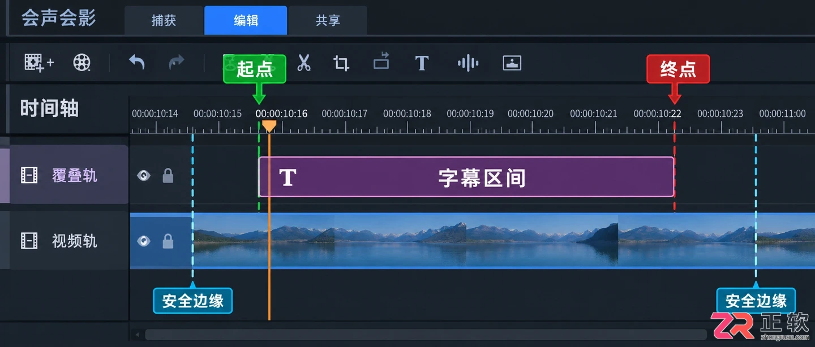Toggle lock on 视频轨 track
This screenshot has width=815, height=347.
[168, 241]
